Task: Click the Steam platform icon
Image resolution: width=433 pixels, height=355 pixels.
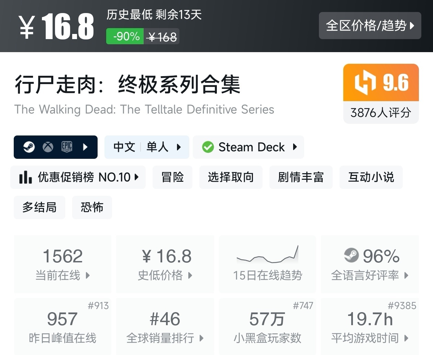Action: 29,147
